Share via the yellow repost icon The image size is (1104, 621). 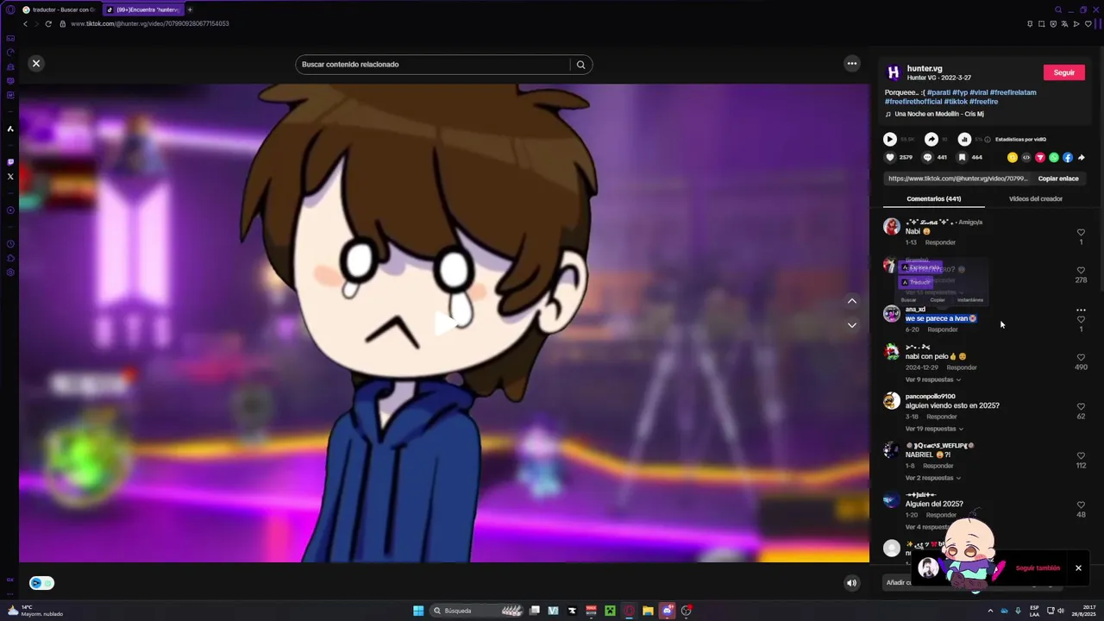[1013, 158]
